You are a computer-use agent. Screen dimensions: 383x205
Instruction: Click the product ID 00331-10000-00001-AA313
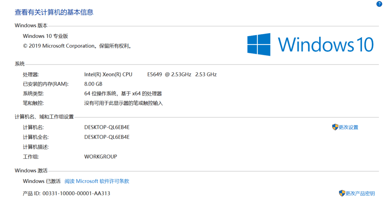(x=76, y=193)
